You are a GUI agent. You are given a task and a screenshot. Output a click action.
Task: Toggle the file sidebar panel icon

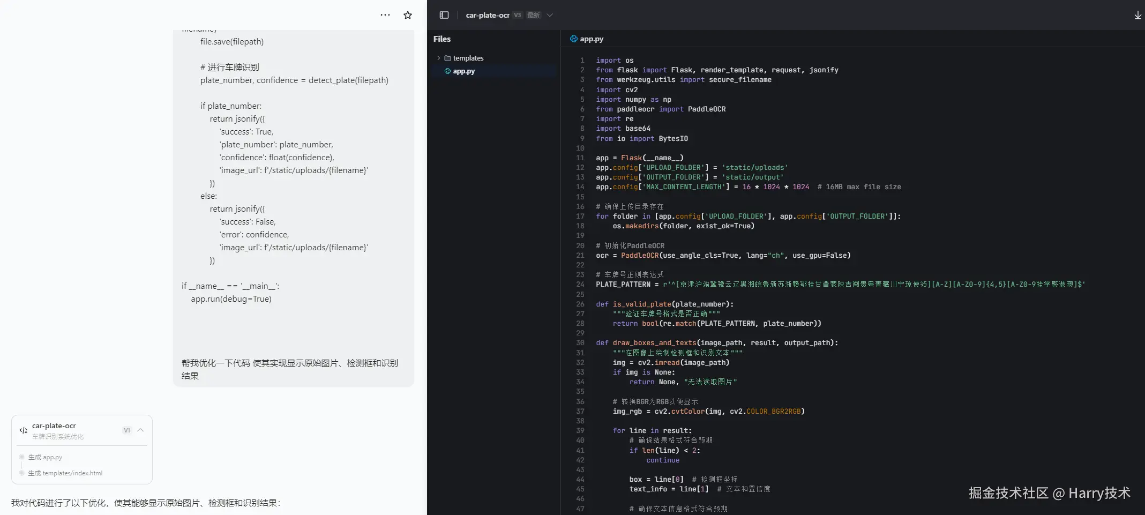click(444, 15)
